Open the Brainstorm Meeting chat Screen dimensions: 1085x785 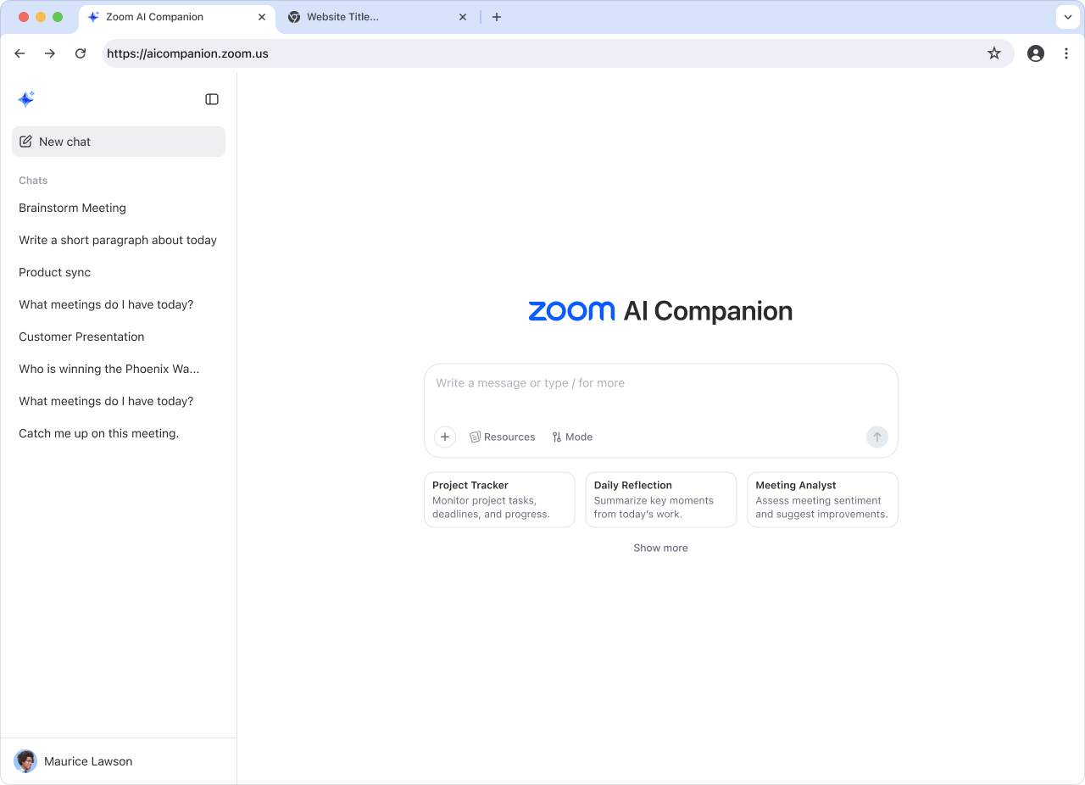(x=72, y=208)
